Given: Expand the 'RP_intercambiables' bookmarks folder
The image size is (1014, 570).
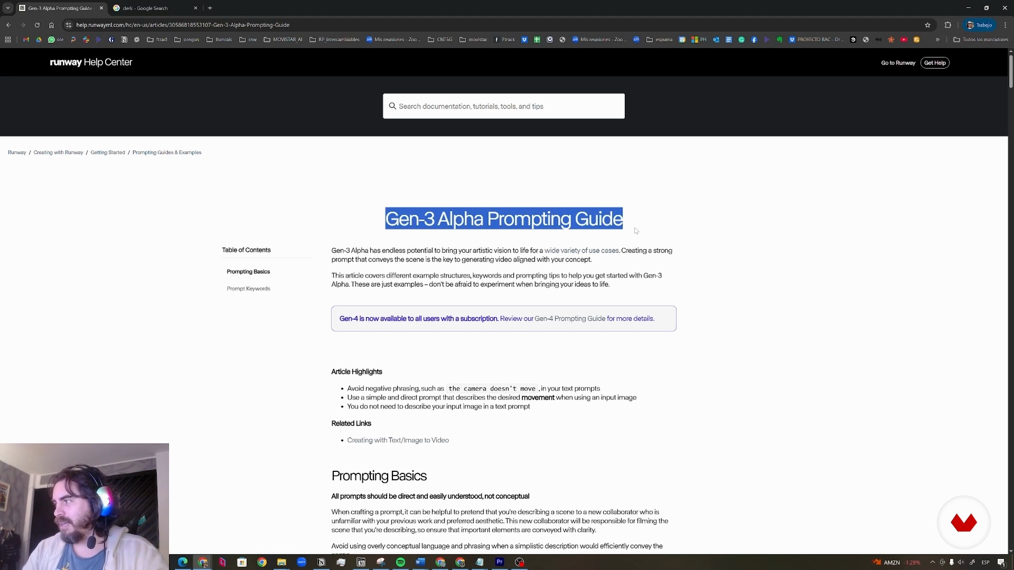Looking at the screenshot, I should (x=335, y=40).
